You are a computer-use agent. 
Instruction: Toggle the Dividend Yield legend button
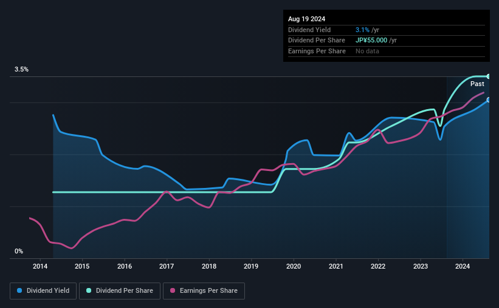coord(43,291)
